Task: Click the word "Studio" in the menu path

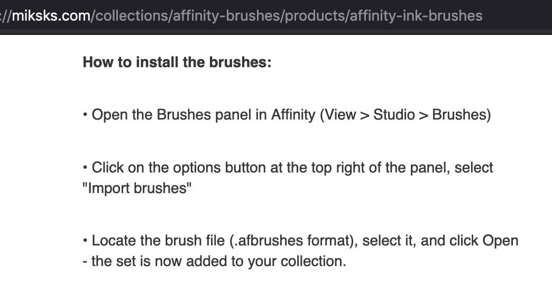Action: (394, 115)
